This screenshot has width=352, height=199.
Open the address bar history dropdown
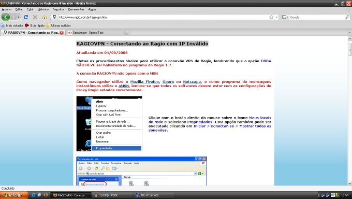[276, 17]
